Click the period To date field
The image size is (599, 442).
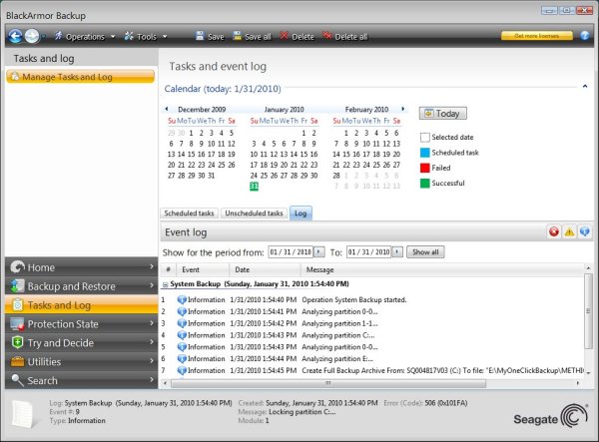368,251
